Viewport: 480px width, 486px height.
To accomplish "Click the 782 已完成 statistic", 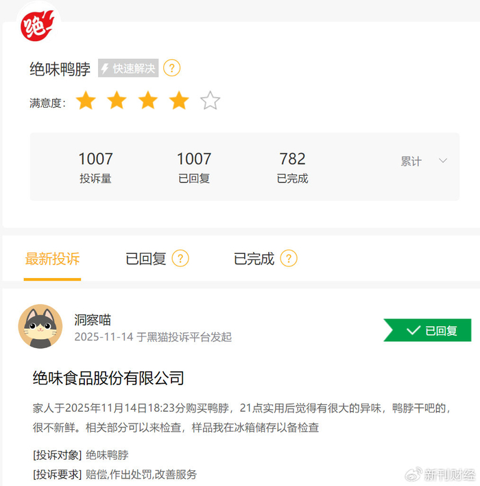I will (292, 167).
